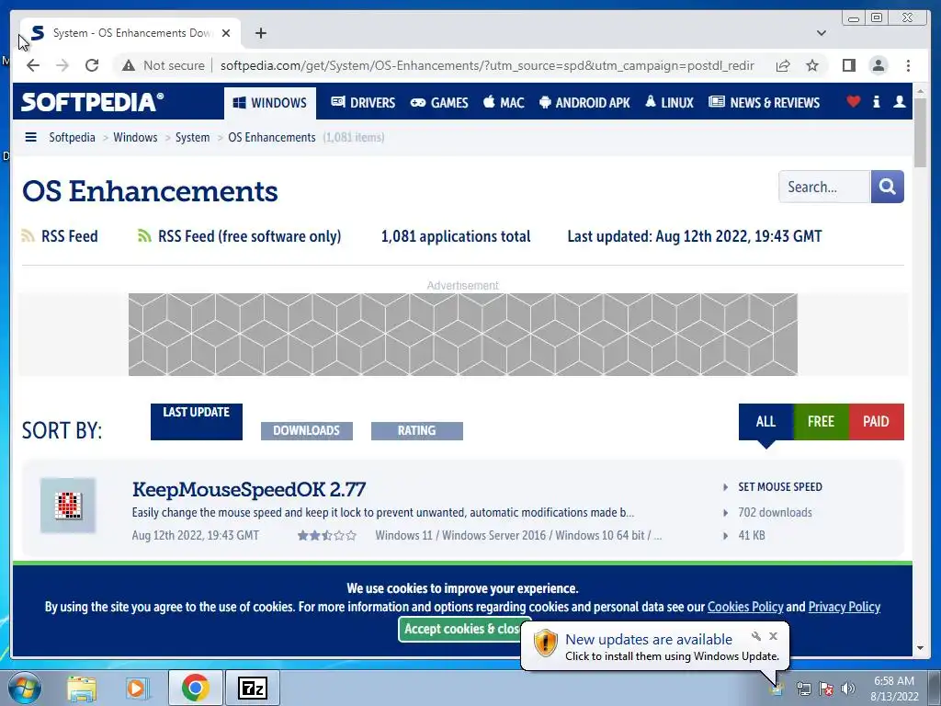Open the Privacy Policy link
Screen dimensions: 941x706
[844, 607]
